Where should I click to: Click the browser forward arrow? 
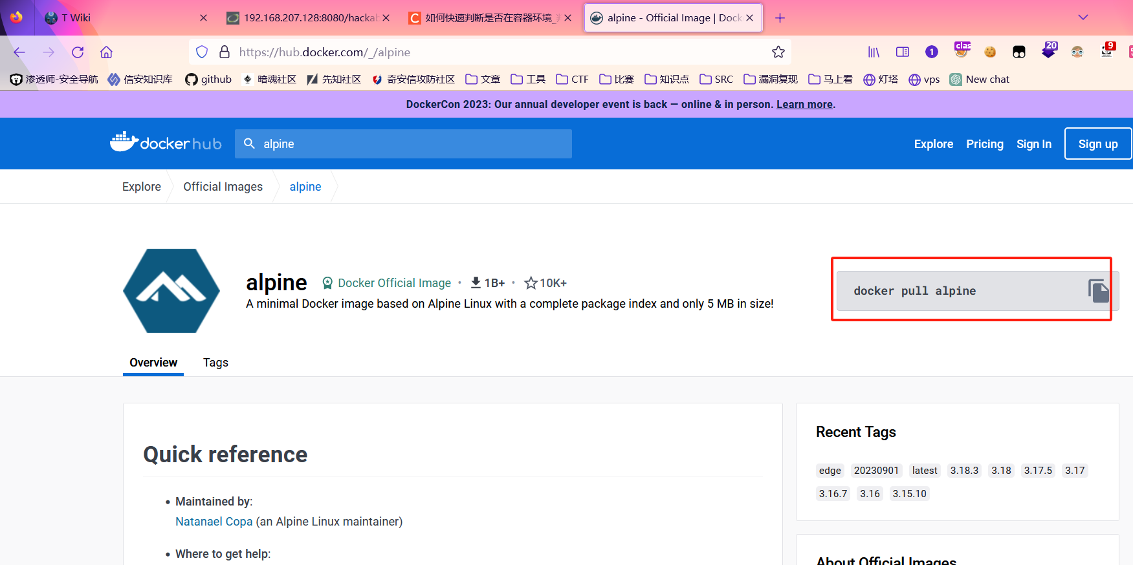click(x=49, y=52)
